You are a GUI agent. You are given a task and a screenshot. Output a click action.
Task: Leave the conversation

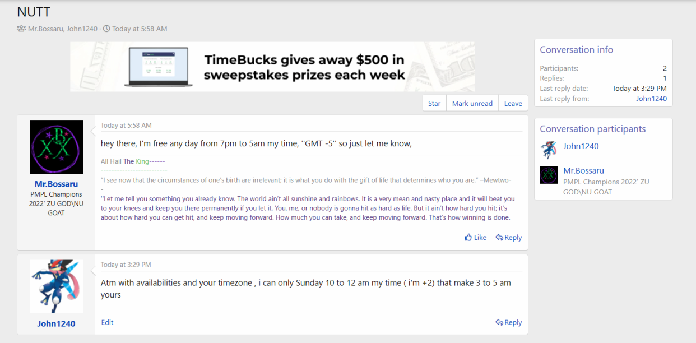pyautogui.click(x=513, y=103)
